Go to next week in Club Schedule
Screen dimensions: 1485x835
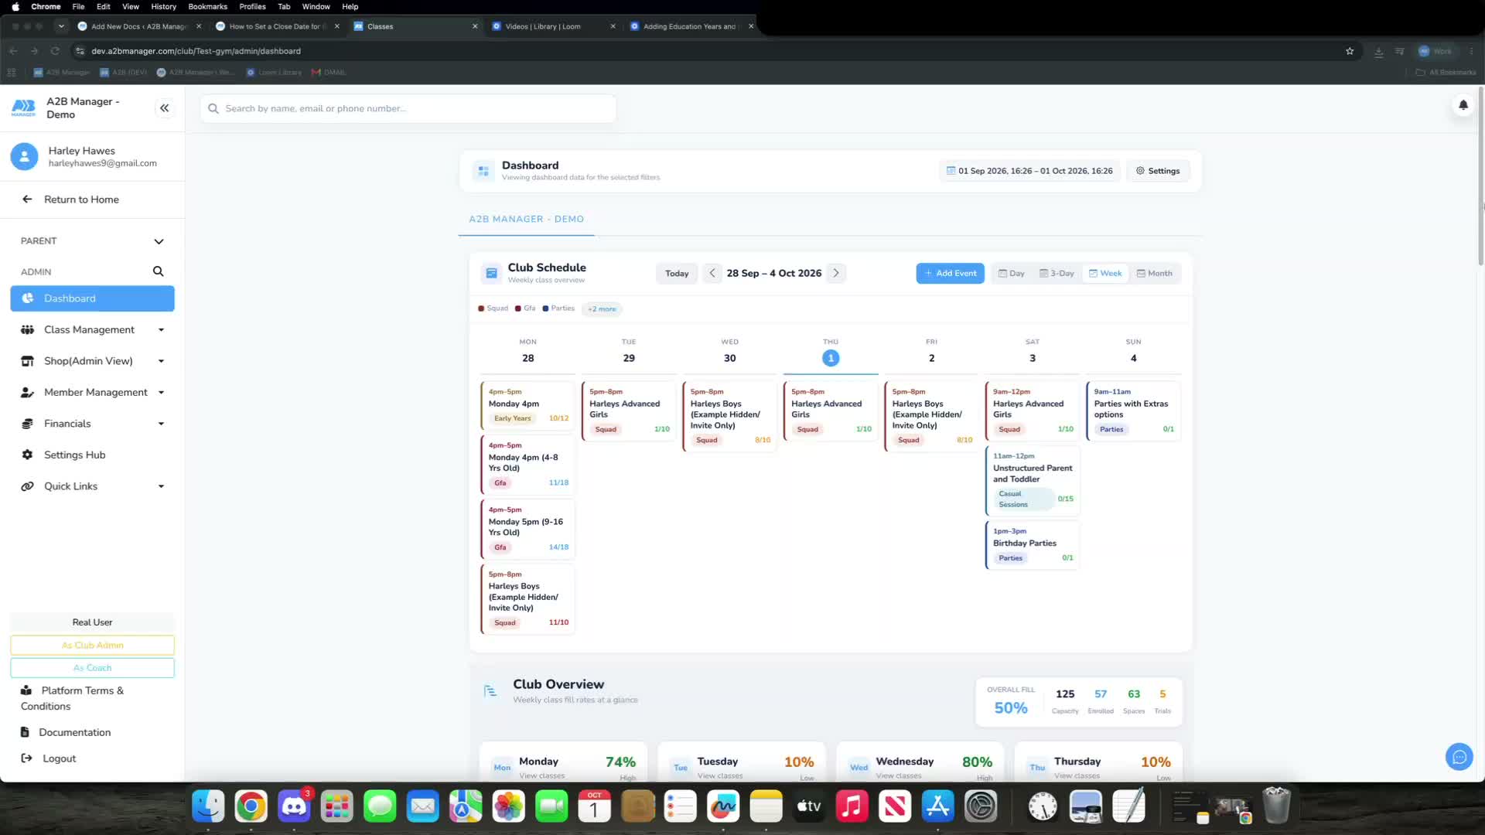click(836, 273)
